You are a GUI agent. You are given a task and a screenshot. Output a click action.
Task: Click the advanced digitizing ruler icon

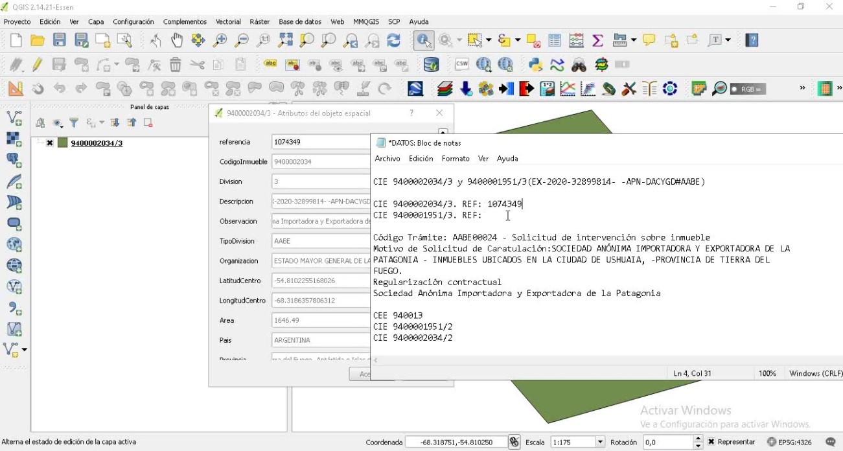pos(16,89)
